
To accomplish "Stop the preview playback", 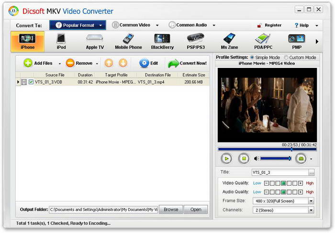I will pos(244,159).
